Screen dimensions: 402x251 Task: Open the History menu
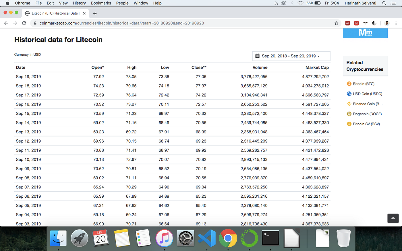point(79,3)
